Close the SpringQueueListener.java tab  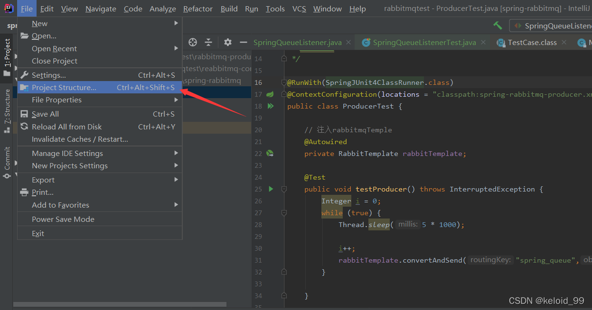click(348, 42)
